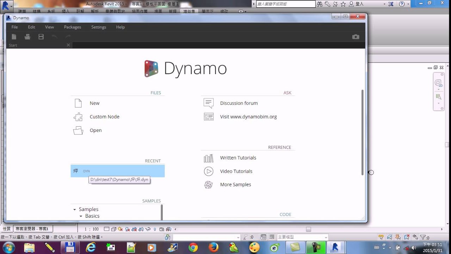Click Open under Files
This screenshot has width=451, height=254.
[x=96, y=130]
